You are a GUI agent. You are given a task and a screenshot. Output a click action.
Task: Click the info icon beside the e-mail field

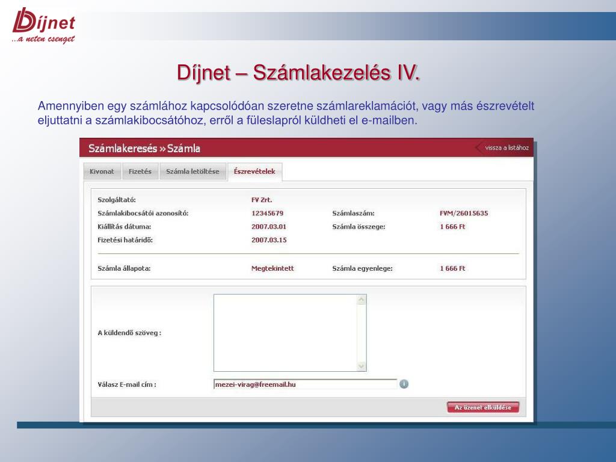tap(404, 384)
